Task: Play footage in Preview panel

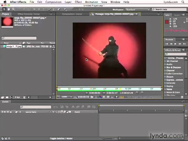Action: (175, 44)
